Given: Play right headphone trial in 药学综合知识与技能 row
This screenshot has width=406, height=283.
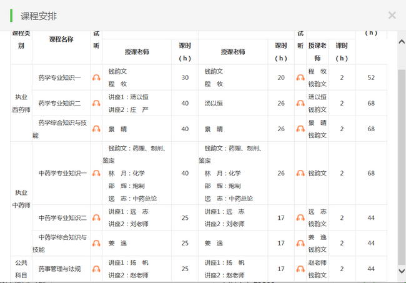Looking at the screenshot, I should point(300,129).
